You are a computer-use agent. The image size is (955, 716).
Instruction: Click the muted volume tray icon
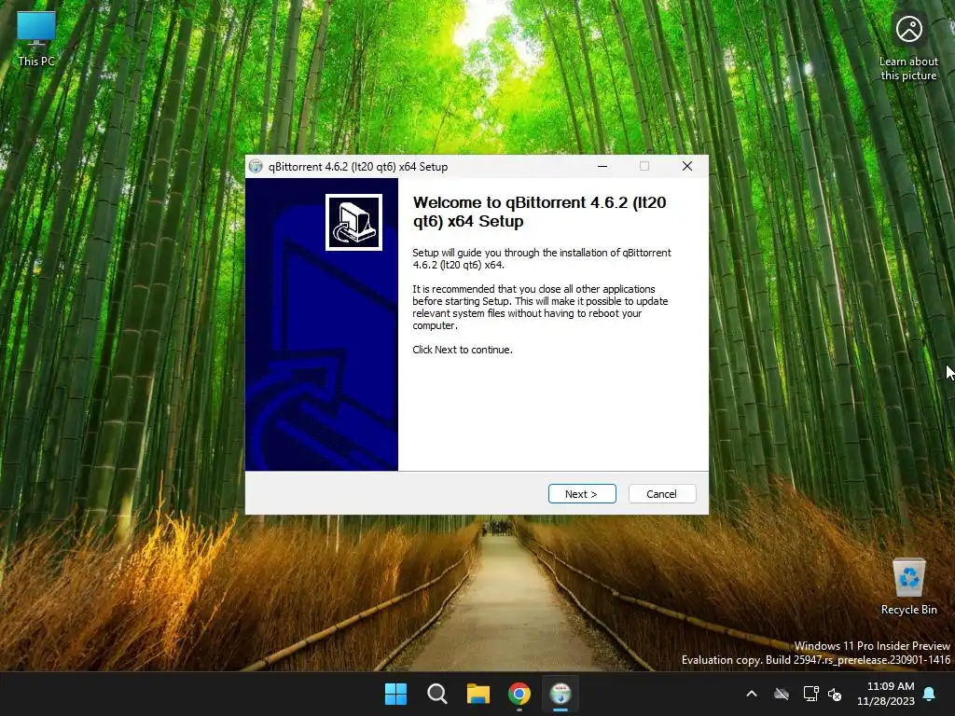[835, 694]
